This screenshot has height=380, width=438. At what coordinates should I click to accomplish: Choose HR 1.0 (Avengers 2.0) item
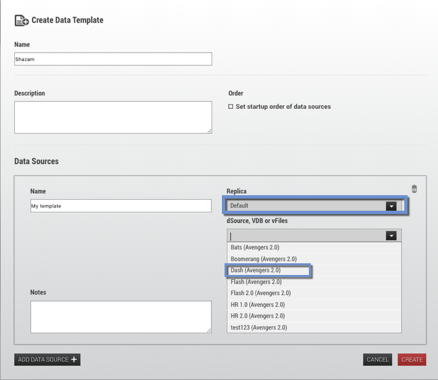click(x=258, y=305)
